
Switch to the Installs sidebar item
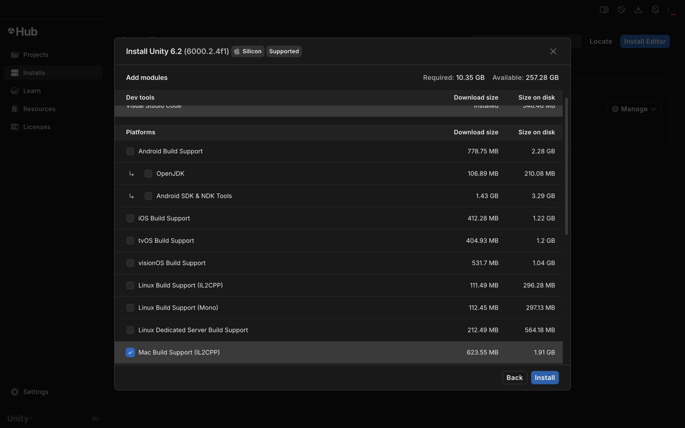pyautogui.click(x=34, y=73)
